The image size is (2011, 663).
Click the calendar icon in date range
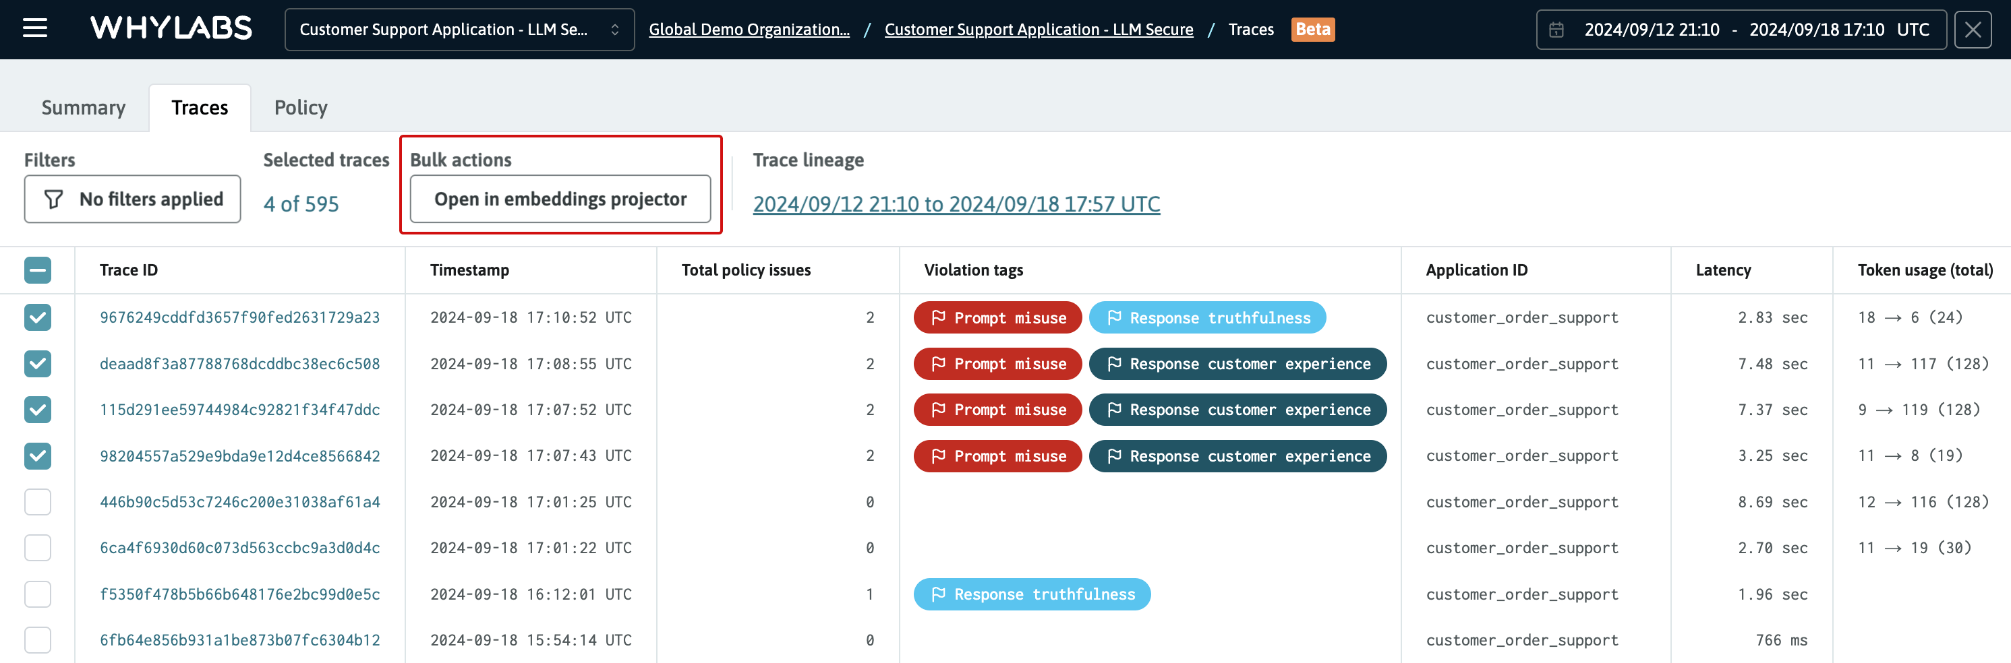[x=1556, y=30]
